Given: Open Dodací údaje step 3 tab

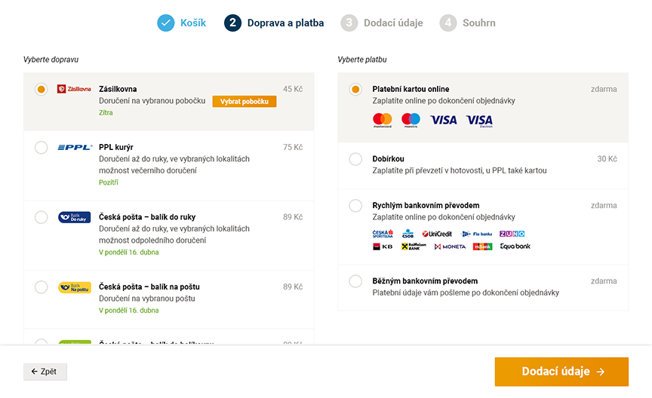Looking at the screenshot, I should pyautogui.click(x=382, y=23).
